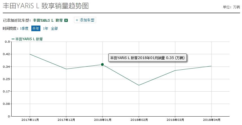The width and height of the screenshot is (242, 125).
Task: Click the 单位：万辆 unit label
Action: coord(231,7)
